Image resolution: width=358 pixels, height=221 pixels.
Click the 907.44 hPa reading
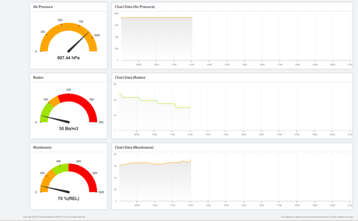[x=68, y=58]
